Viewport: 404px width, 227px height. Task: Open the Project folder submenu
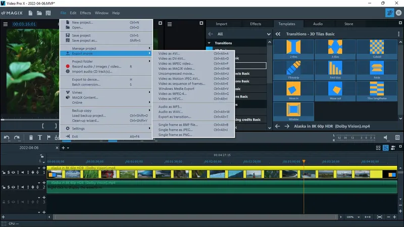pyautogui.click(x=106, y=61)
